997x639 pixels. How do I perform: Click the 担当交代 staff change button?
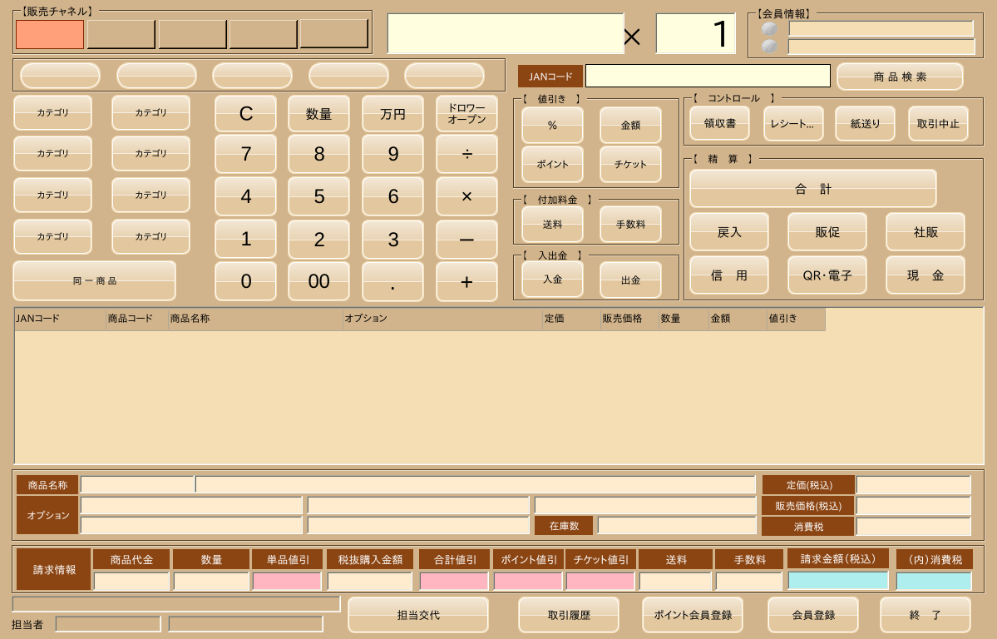pyautogui.click(x=418, y=615)
